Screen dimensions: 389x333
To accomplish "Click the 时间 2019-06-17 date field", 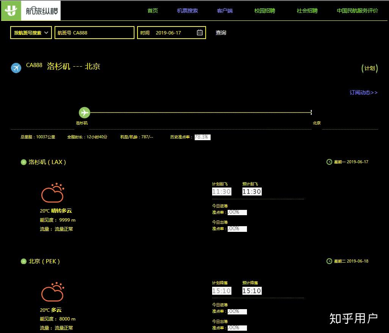I will tap(172, 33).
